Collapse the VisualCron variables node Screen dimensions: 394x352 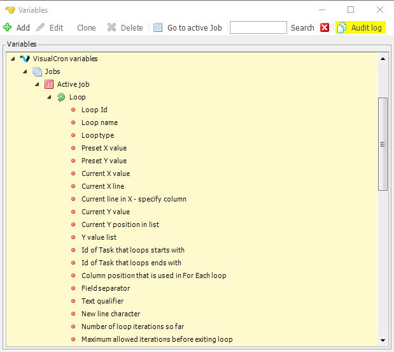point(13,59)
